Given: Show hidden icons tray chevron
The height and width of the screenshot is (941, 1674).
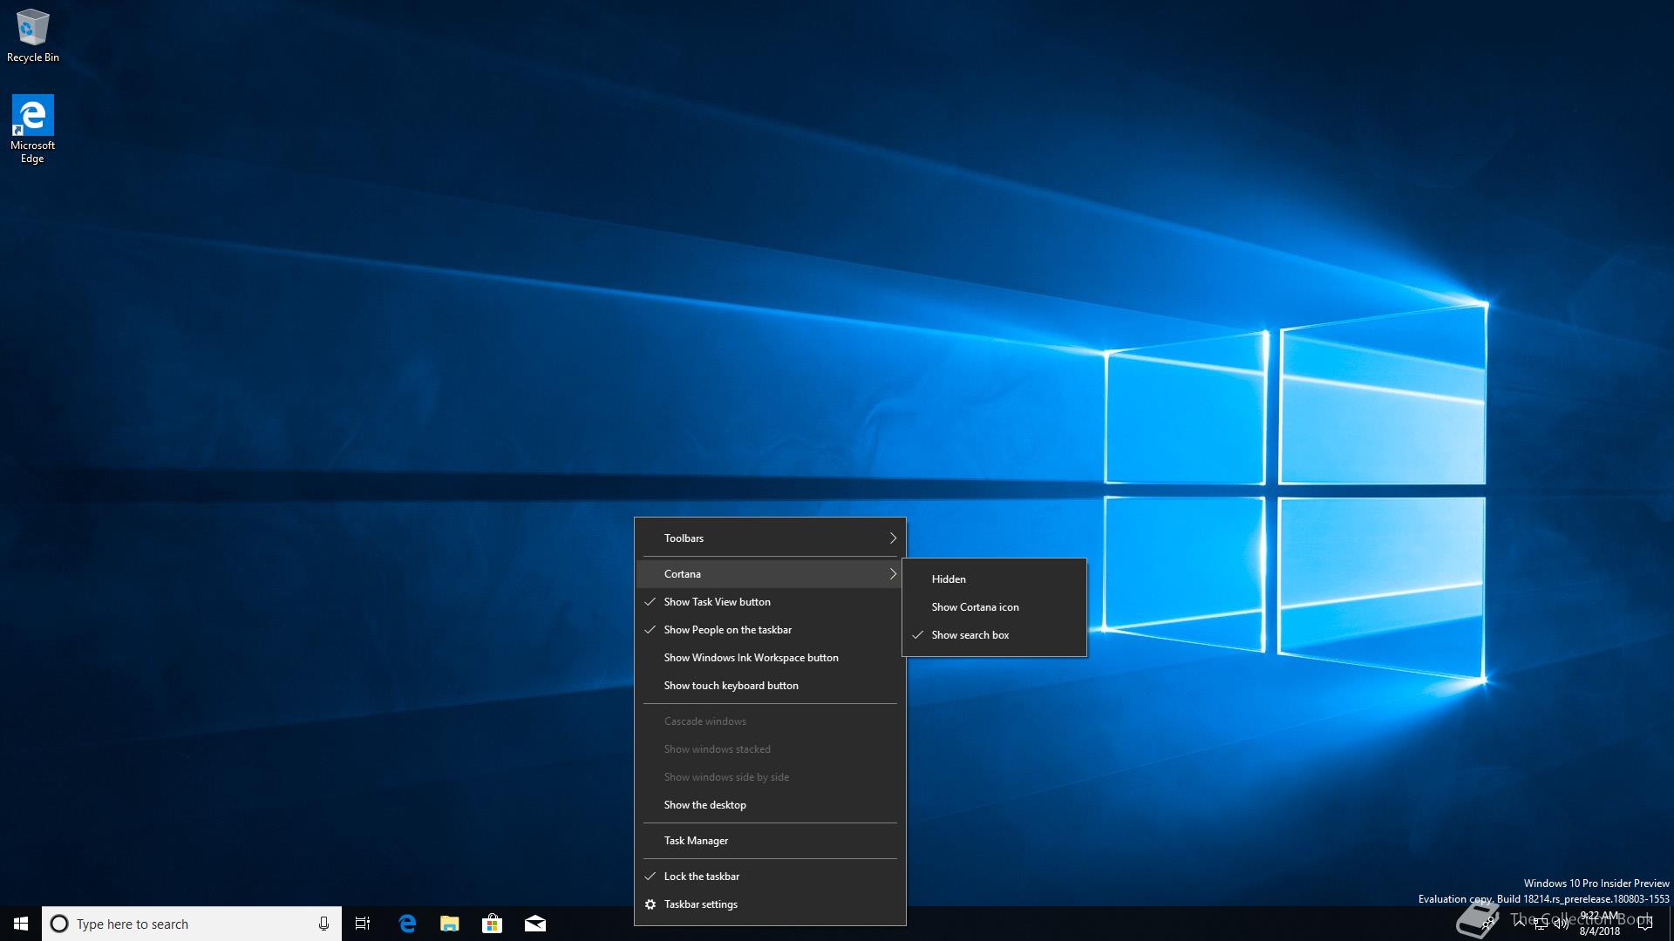Looking at the screenshot, I should pyautogui.click(x=1519, y=922).
